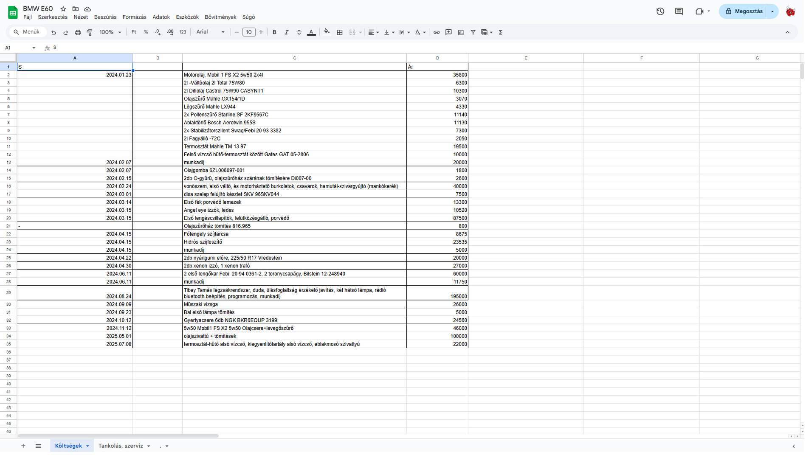Insert a link
This screenshot has height=469, width=806.
click(x=437, y=32)
